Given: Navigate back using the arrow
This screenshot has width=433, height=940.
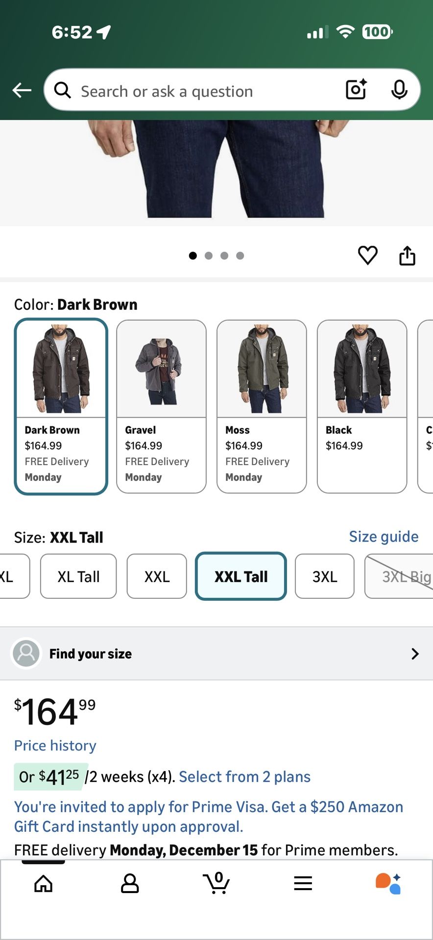Looking at the screenshot, I should [22, 90].
